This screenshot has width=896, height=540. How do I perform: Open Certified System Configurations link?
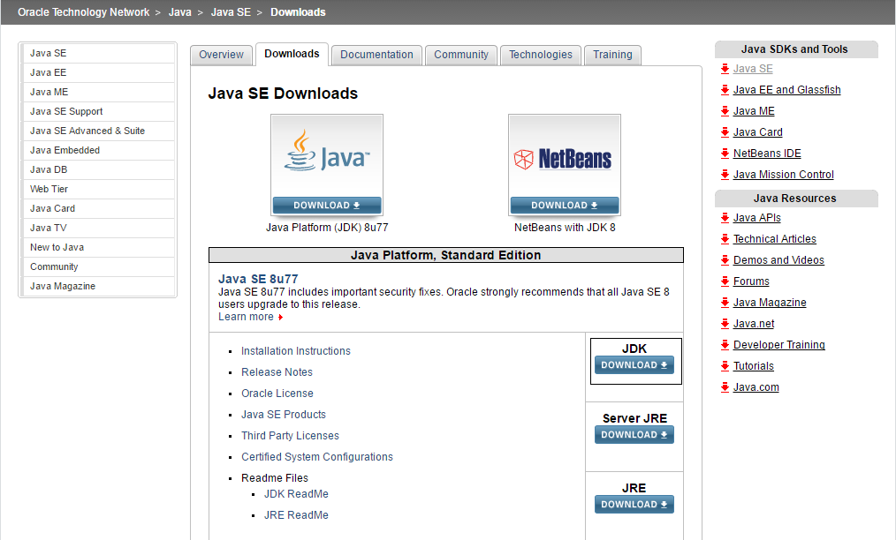(x=317, y=457)
